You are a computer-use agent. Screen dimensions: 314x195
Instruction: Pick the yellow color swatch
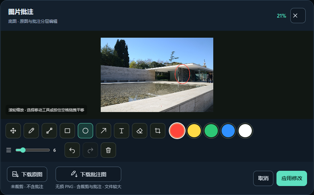pyautogui.click(x=194, y=131)
